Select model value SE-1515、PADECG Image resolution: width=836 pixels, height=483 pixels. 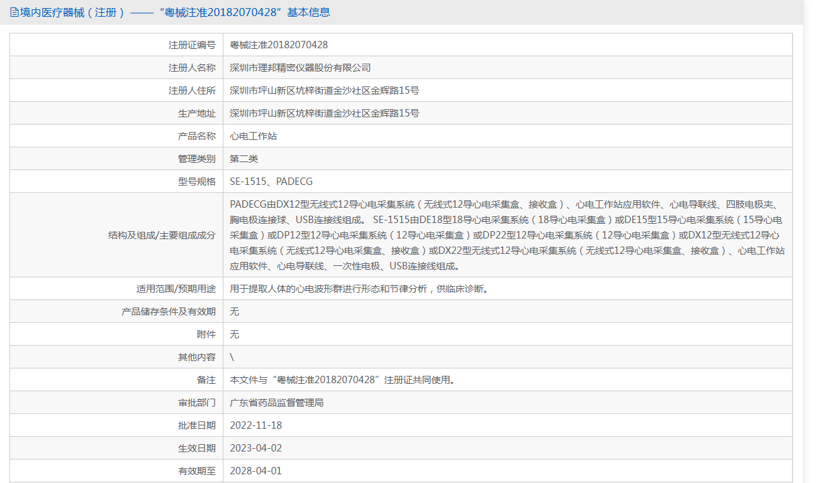coord(271,182)
